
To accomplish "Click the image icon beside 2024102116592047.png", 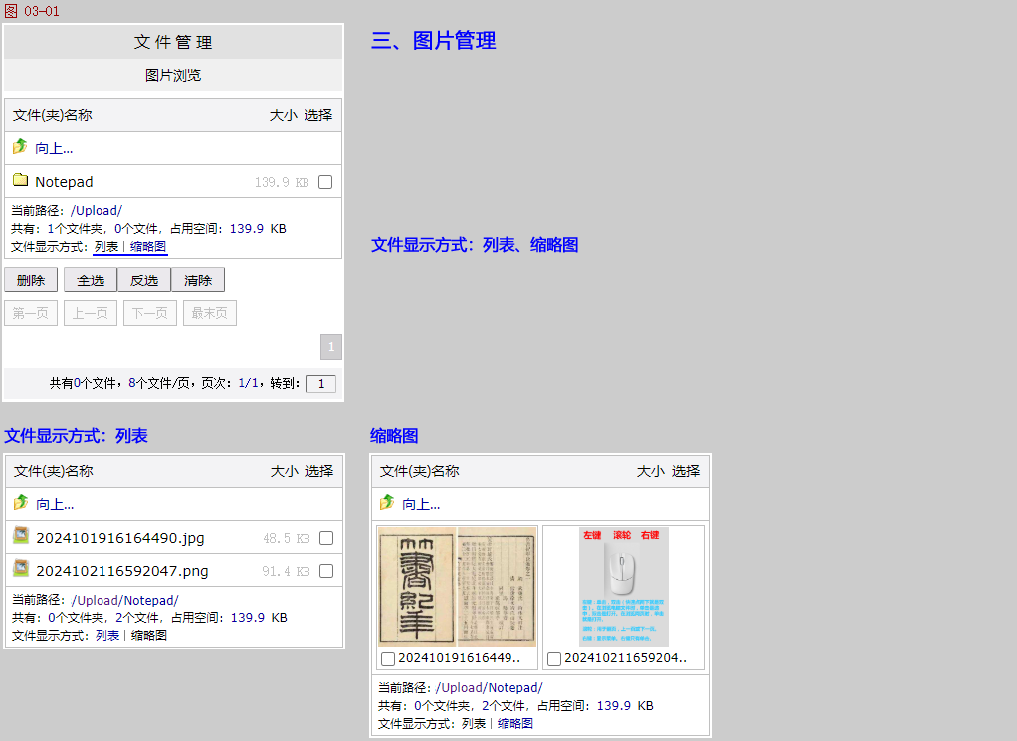I will point(21,569).
